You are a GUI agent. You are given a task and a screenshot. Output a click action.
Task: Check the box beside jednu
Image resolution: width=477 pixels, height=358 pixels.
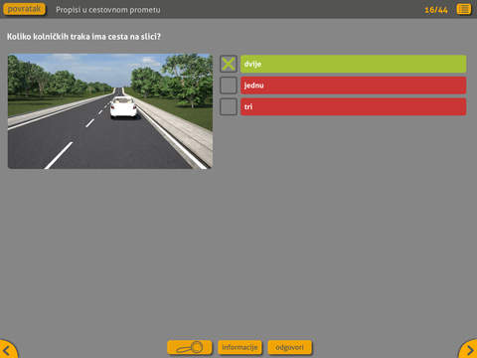(x=229, y=86)
